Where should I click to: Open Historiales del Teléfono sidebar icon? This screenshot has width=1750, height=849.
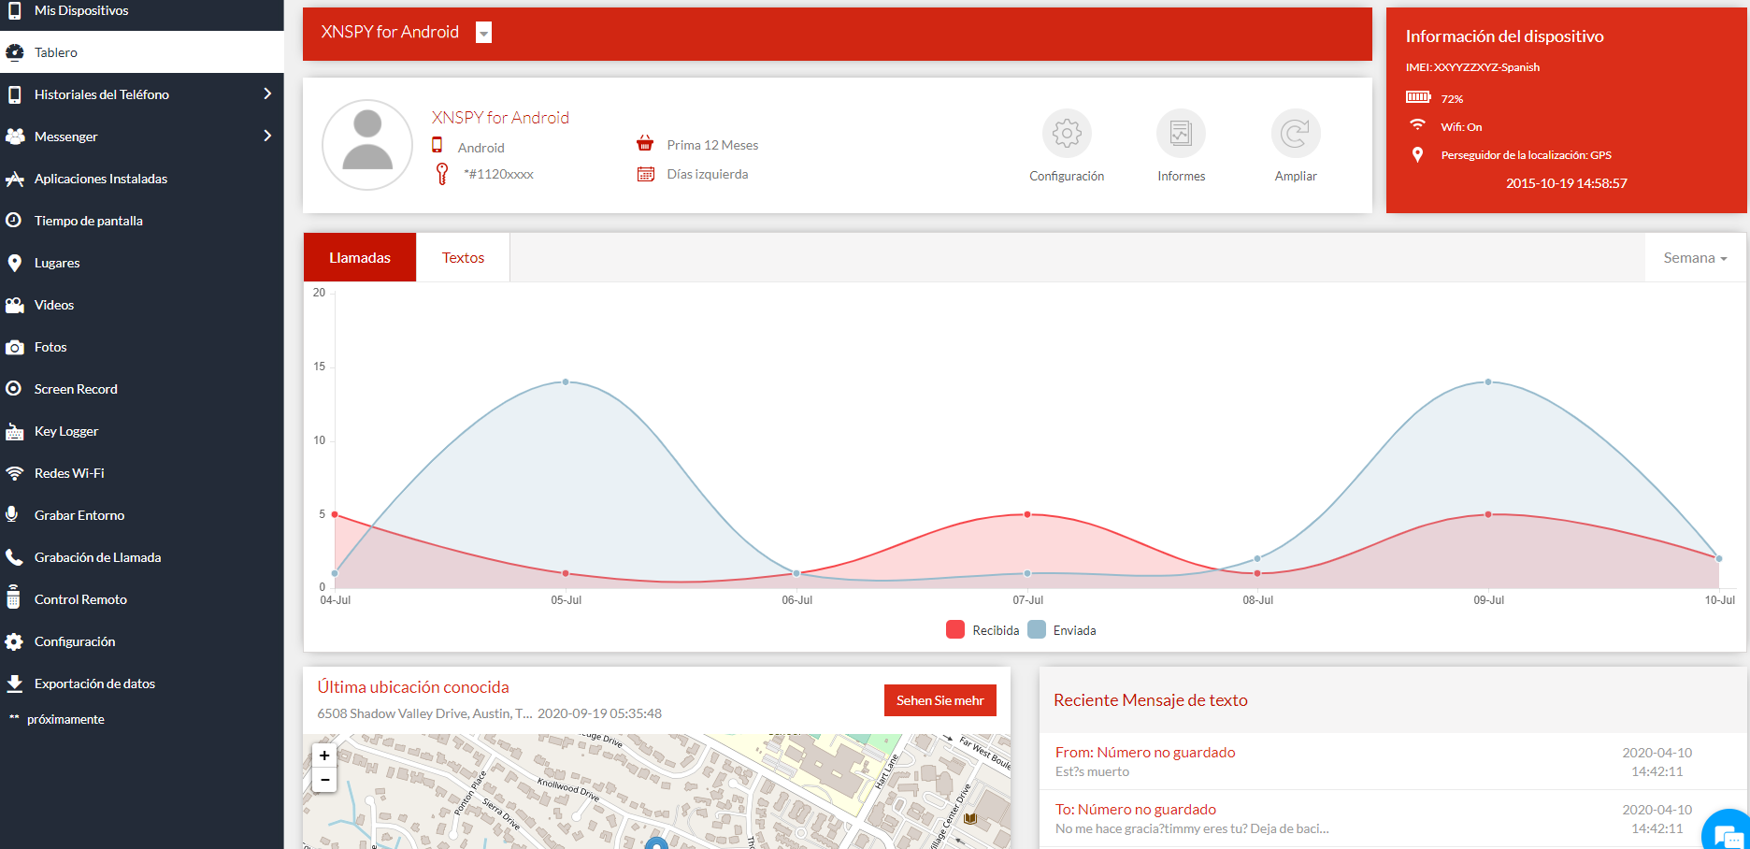pyautogui.click(x=14, y=94)
